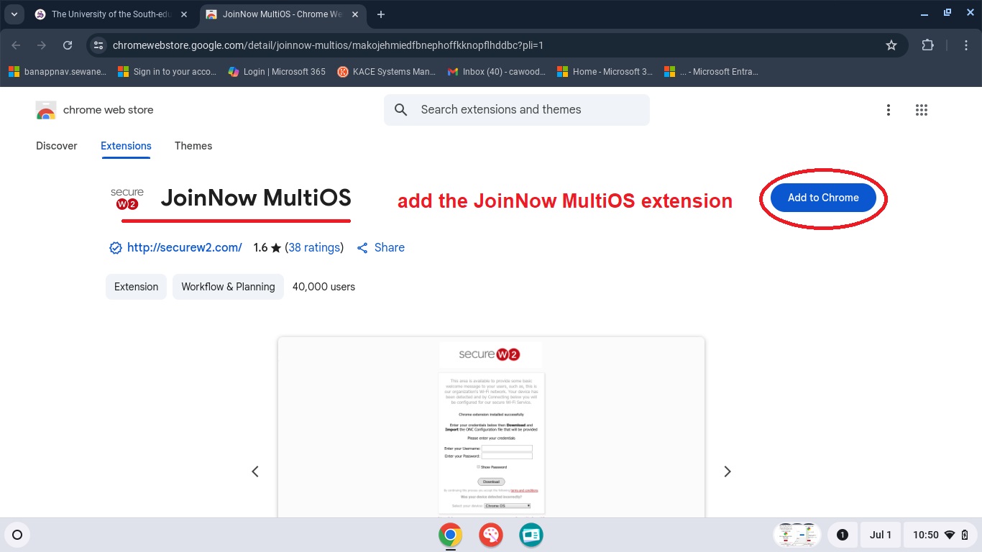The height and width of the screenshot is (552, 982).
Task: Open the Chrome three-dot menu
Action: pyautogui.click(x=967, y=45)
